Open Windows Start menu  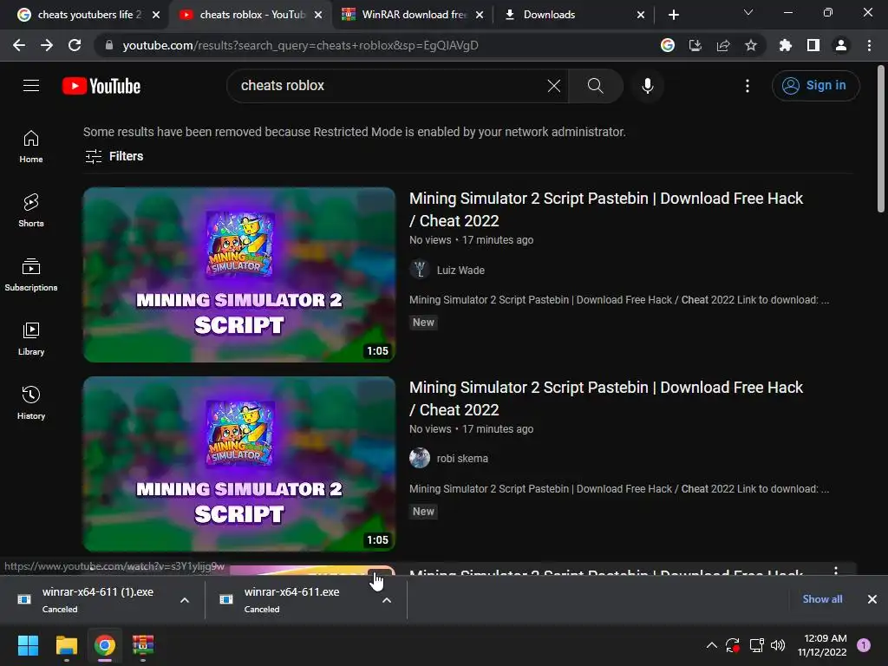pyautogui.click(x=28, y=645)
